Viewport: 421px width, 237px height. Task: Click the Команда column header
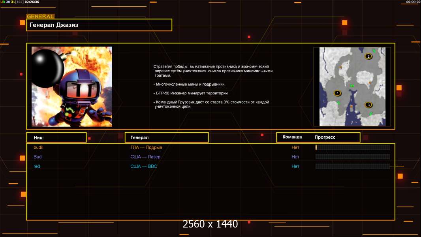292,137
